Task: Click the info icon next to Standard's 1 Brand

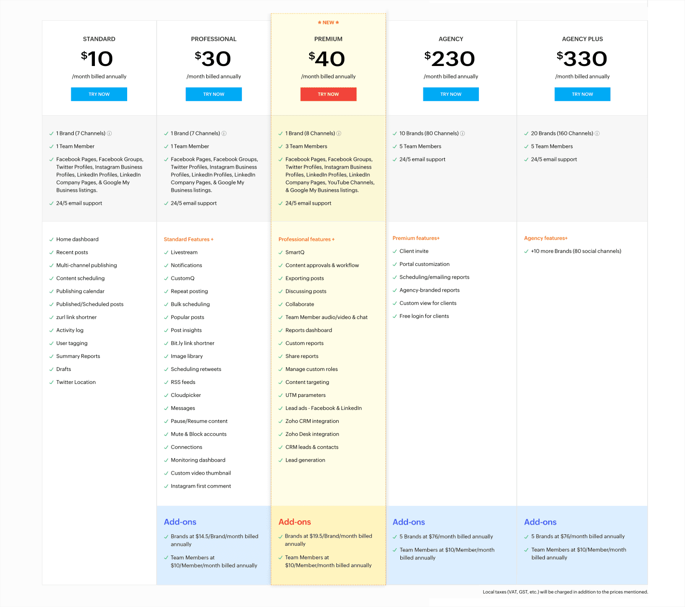Action: (x=109, y=133)
